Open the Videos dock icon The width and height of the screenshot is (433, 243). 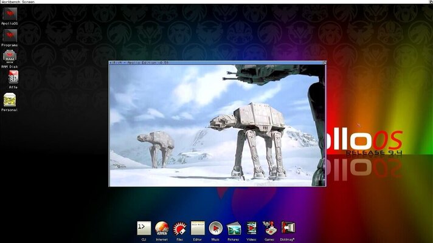251,228
